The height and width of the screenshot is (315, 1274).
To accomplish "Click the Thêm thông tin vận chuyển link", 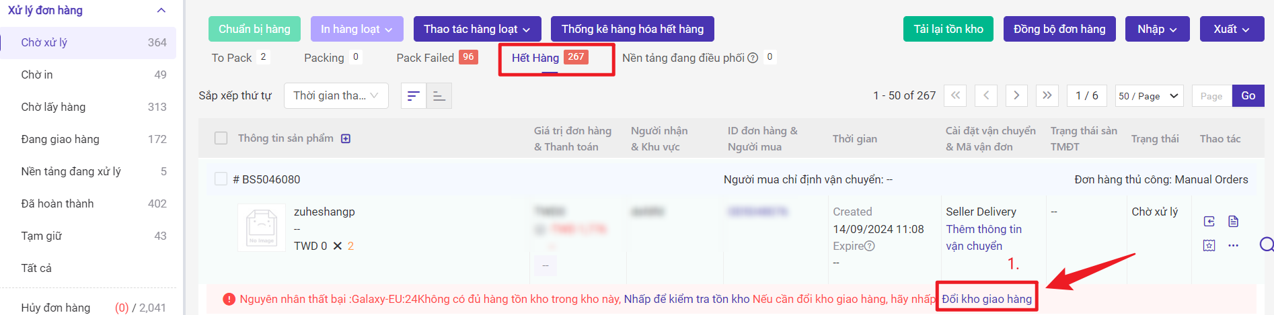I will (x=983, y=238).
